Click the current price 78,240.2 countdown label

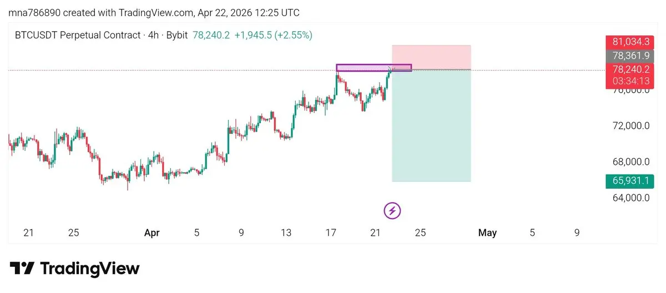[630, 75]
